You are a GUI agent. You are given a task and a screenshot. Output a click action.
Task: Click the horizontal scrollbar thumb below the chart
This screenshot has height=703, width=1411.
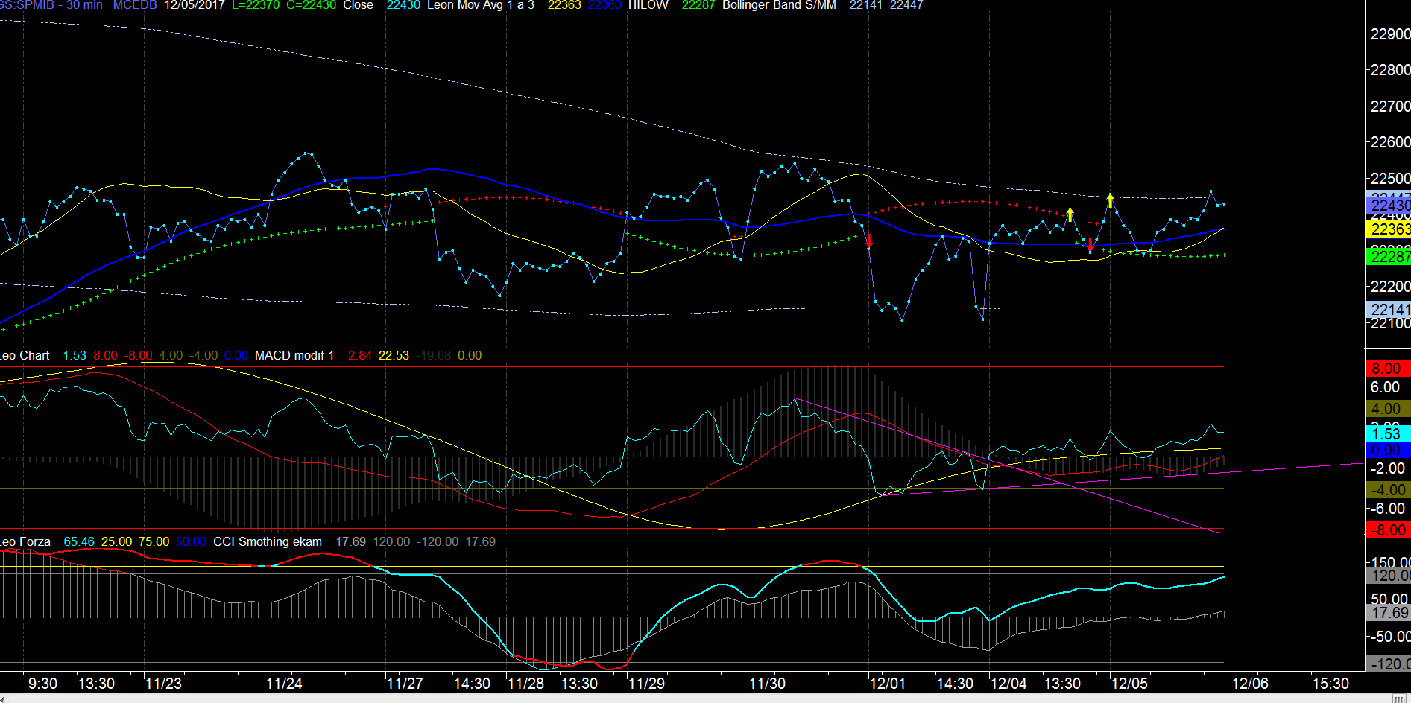tap(1401, 698)
